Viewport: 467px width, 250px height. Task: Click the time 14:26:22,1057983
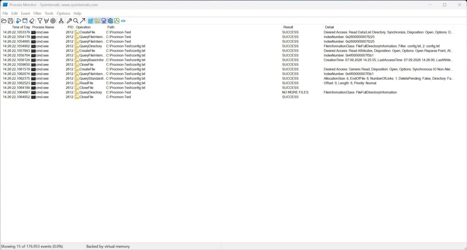pyautogui.click(x=16, y=51)
